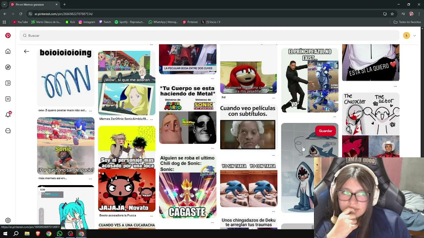Image resolution: width=424 pixels, height=238 pixels.
Task: Open the Sonic ¿Por qué corro tan despacio? pin
Action: pyautogui.click(x=66, y=146)
